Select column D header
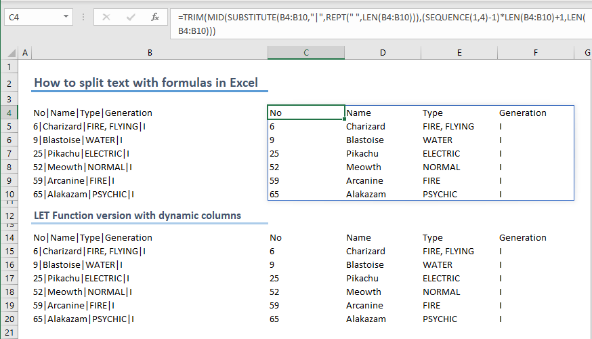 point(383,52)
